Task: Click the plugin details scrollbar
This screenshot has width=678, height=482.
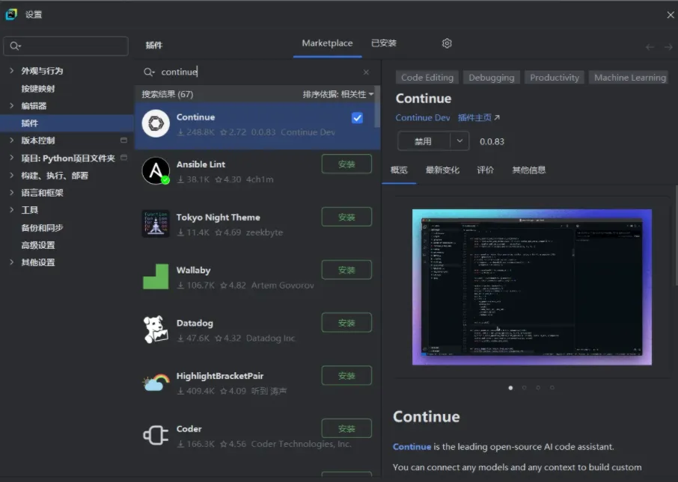Action: [677, 235]
